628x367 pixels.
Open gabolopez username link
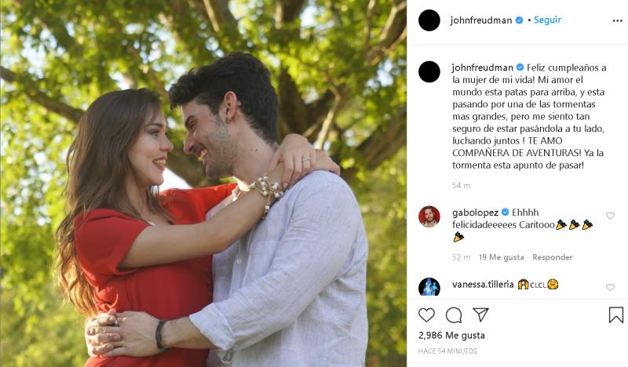click(x=476, y=213)
